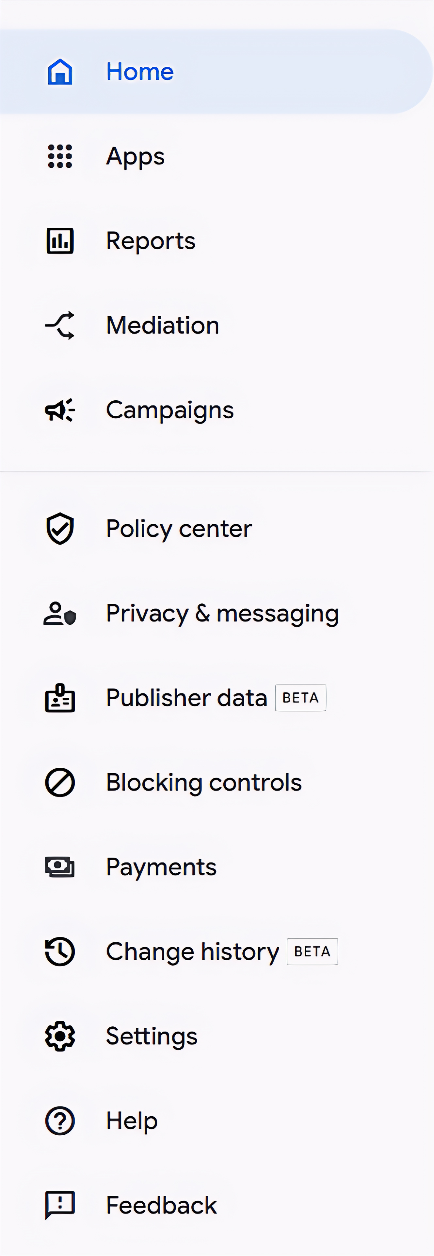The height and width of the screenshot is (1256, 434).
Task: Open Policy center via the shield icon
Action: (59, 529)
